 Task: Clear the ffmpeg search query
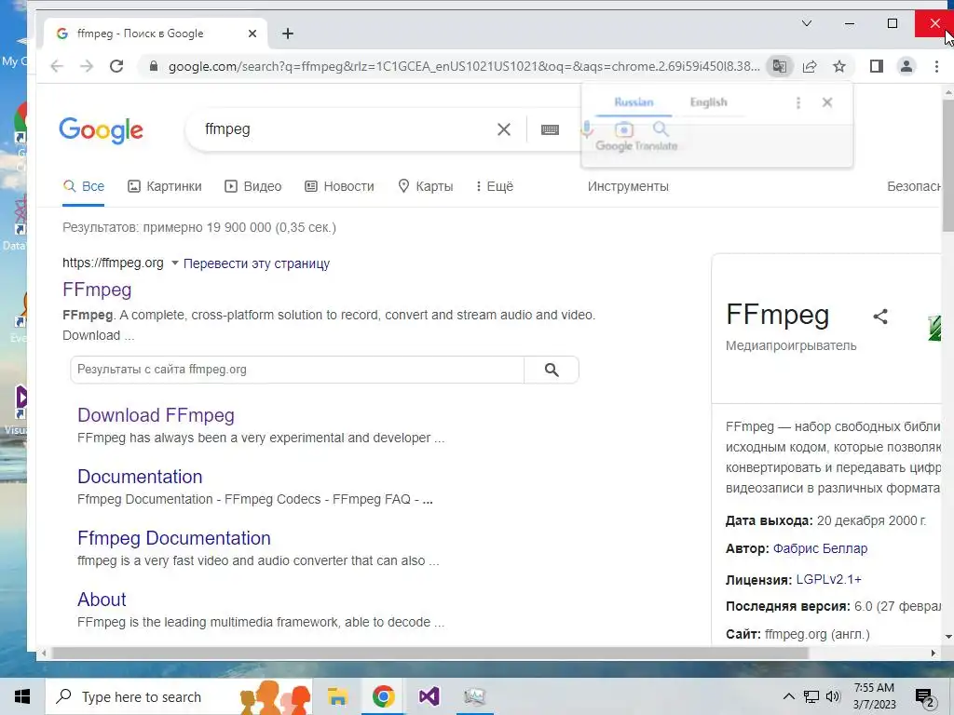pos(504,129)
